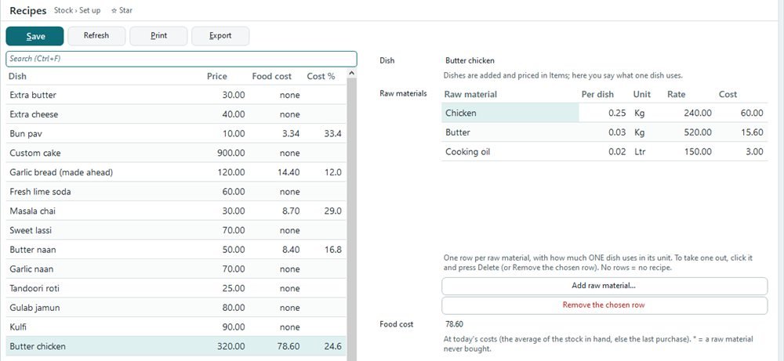This screenshot has height=361, width=784.
Task: Star this Recipes page
Action: [x=122, y=10]
